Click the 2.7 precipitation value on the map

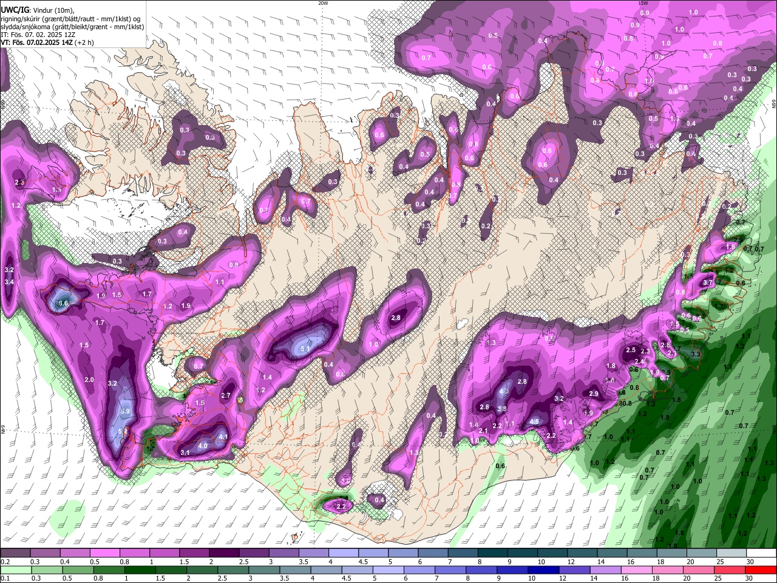(x=226, y=395)
